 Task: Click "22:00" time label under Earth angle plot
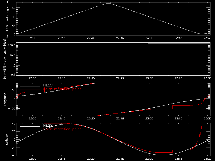pos(32,38)
